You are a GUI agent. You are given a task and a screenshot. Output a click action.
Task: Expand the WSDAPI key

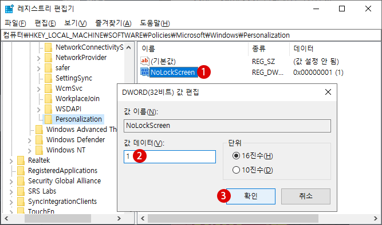coord(38,110)
